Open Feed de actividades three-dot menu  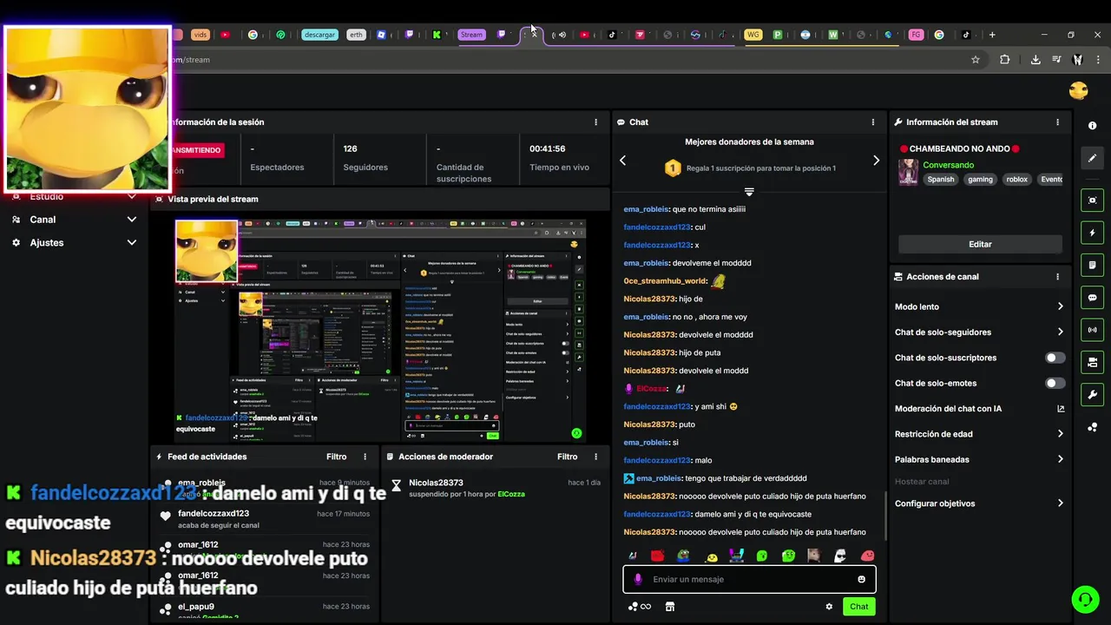click(365, 457)
